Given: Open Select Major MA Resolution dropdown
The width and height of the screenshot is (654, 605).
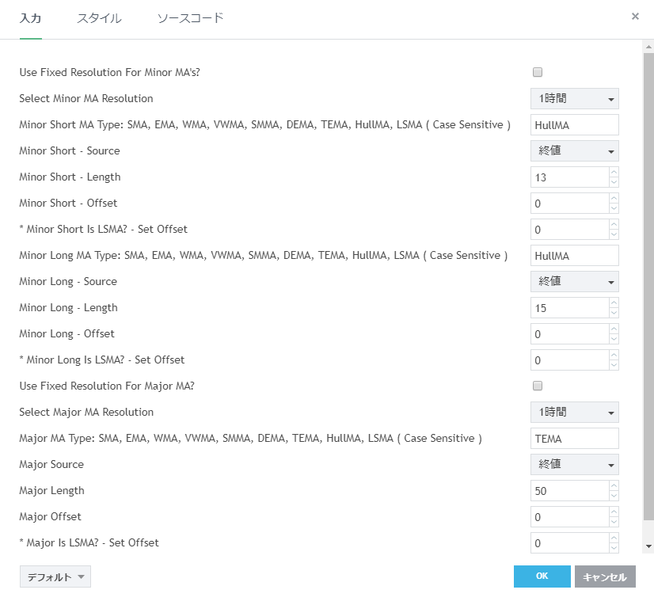Looking at the screenshot, I should [574, 413].
